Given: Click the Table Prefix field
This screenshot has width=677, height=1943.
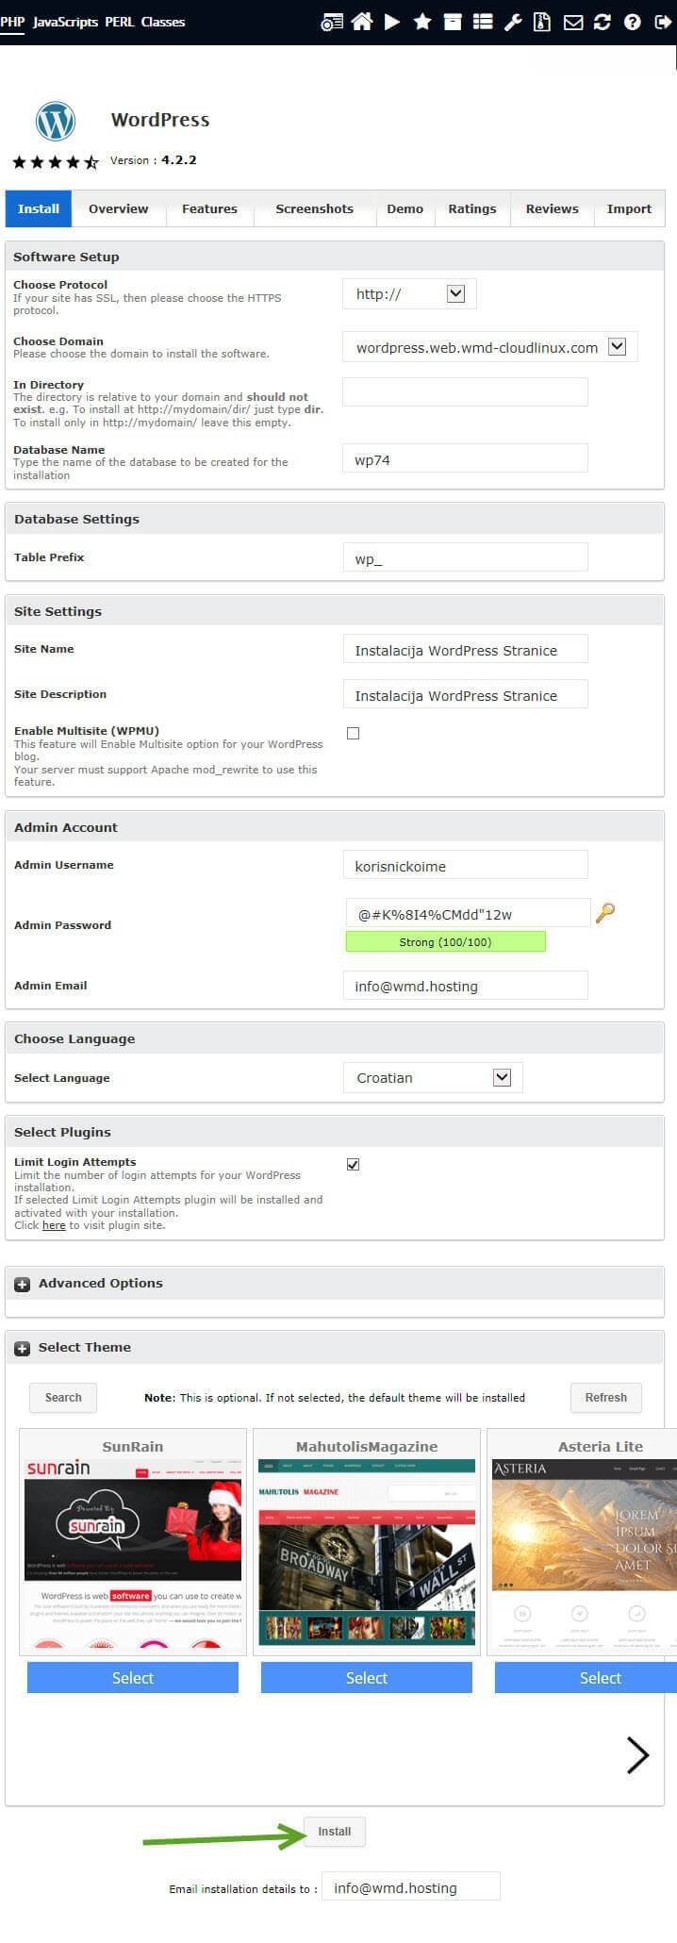Looking at the screenshot, I should tap(465, 557).
